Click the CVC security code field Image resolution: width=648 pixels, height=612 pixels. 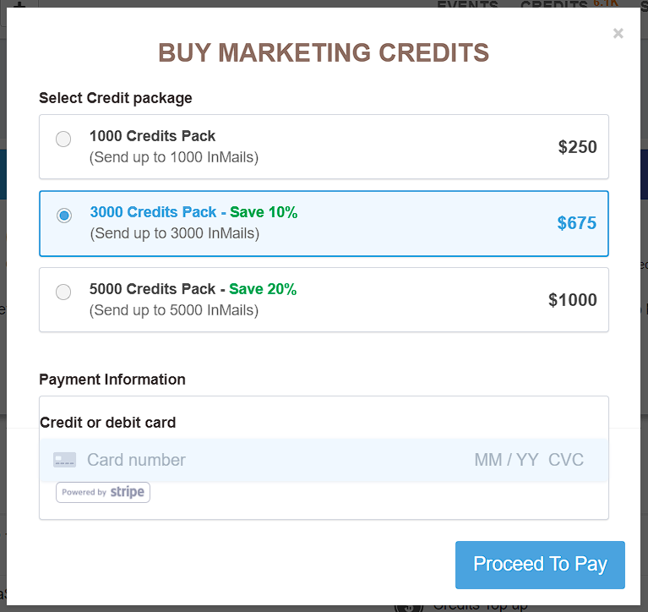pos(566,460)
